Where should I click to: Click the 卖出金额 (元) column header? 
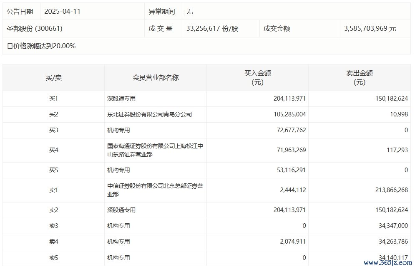click(x=360, y=77)
